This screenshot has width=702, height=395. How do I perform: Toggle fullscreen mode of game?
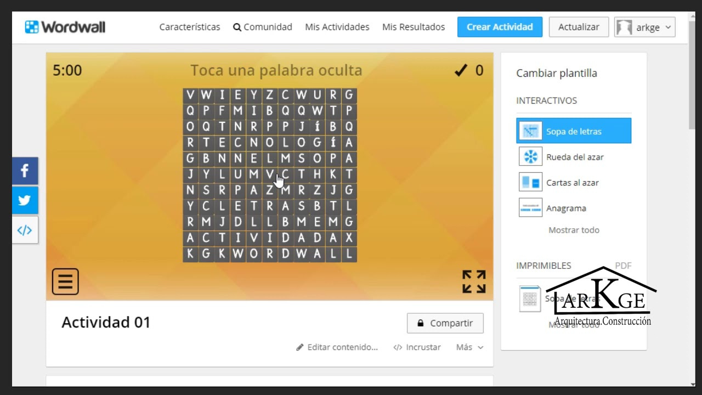[474, 281]
